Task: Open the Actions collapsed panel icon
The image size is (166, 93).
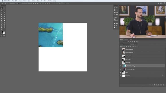Action: pos(115,23)
